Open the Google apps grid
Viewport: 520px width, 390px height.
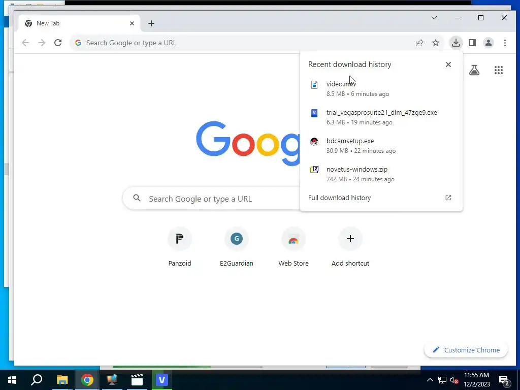[x=499, y=70]
